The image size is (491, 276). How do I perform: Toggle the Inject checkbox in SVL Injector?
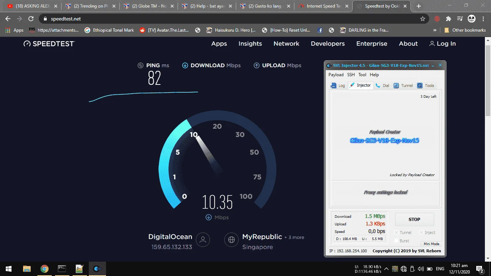point(421,233)
